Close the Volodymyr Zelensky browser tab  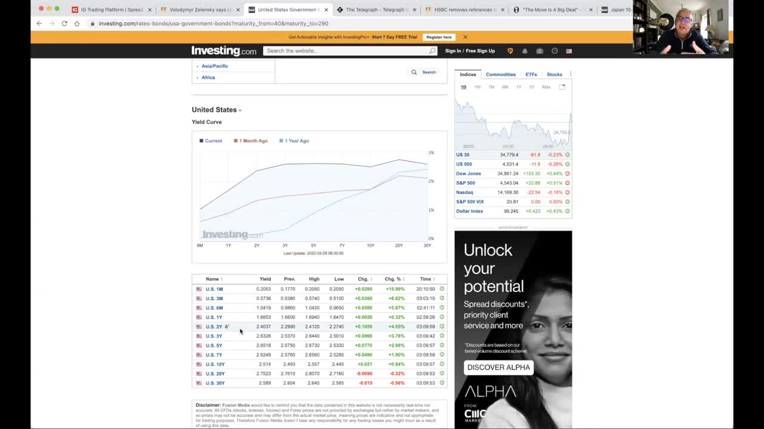point(238,10)
